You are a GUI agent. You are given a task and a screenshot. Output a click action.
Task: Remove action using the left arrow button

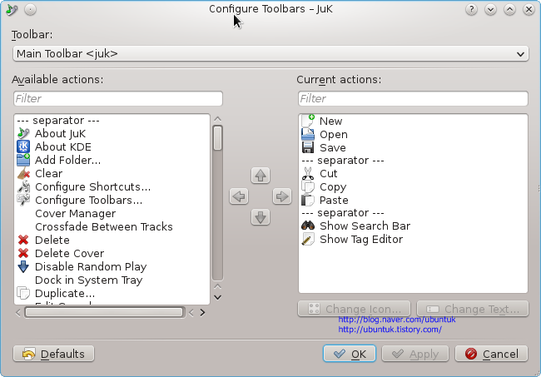click(239, 196)
